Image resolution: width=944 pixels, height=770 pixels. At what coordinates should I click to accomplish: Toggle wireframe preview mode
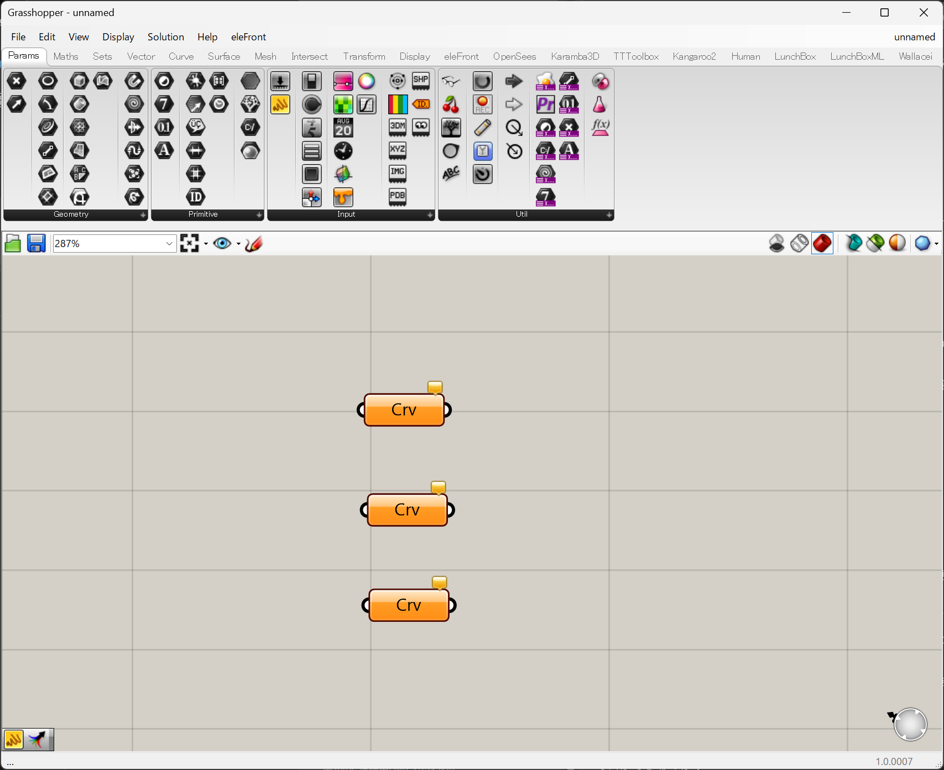799,243
